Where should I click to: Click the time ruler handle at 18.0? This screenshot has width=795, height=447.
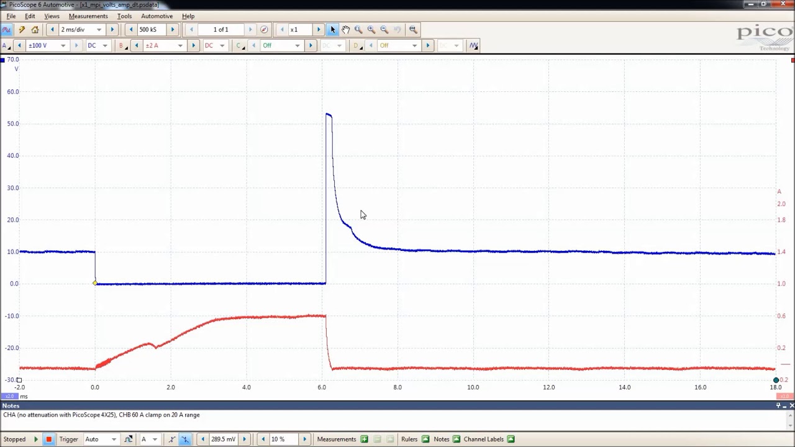click(776, 380)
